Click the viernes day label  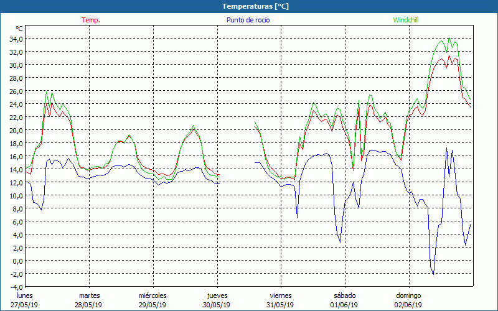pos(281,295)
